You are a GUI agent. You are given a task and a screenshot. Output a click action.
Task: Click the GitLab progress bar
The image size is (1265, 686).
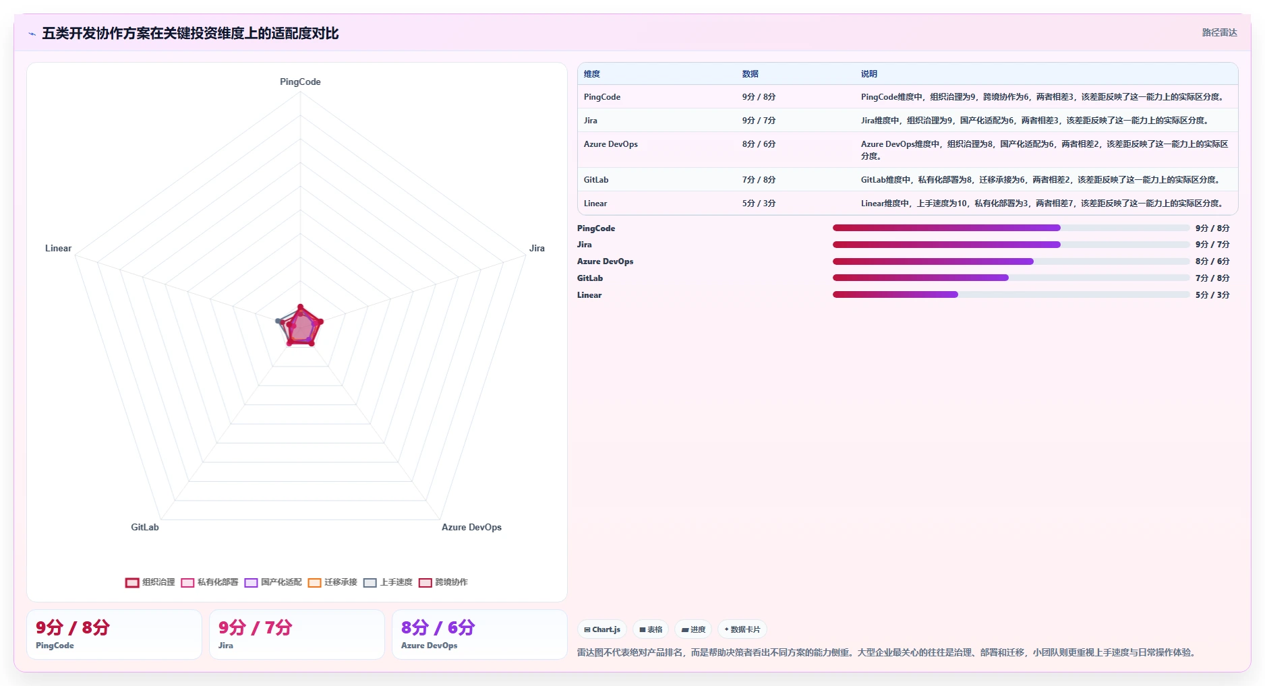click(x=1011, y=278)
